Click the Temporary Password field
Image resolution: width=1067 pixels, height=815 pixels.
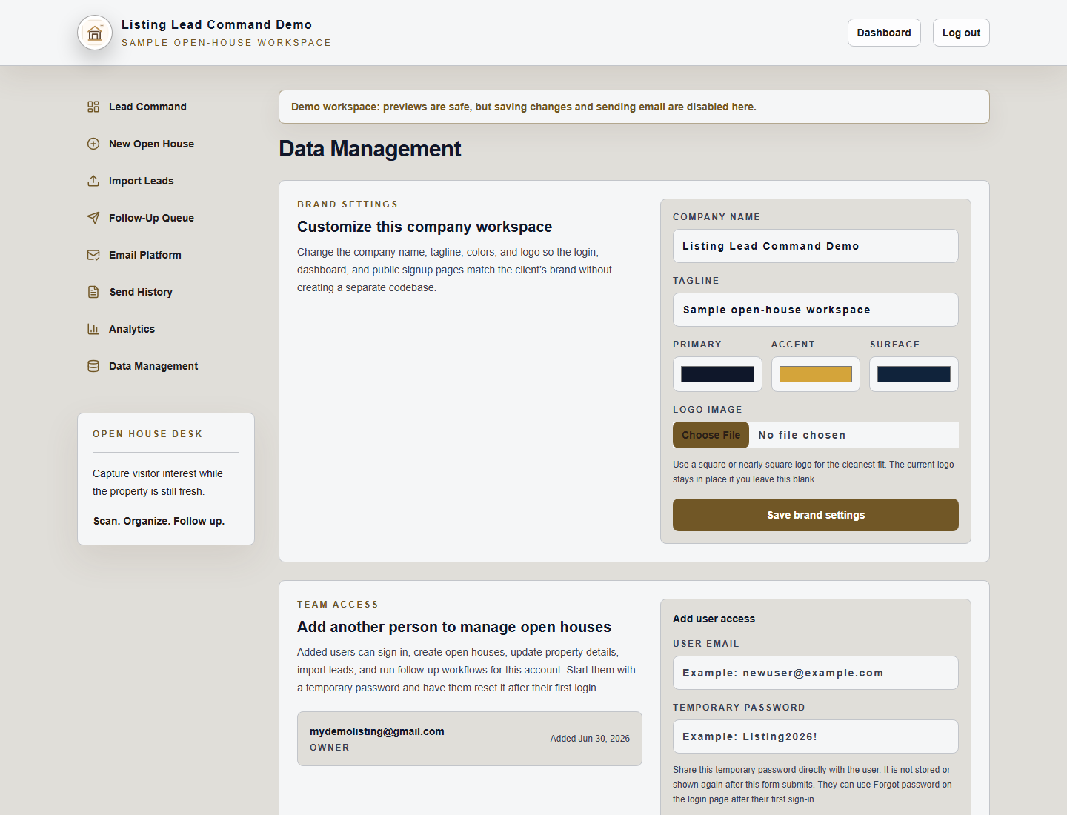coord(816,736)
